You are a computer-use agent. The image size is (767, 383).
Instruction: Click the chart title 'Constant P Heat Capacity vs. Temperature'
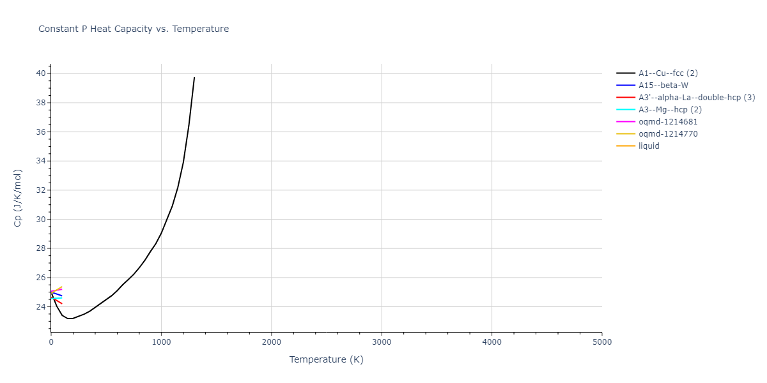click(134, 29)
